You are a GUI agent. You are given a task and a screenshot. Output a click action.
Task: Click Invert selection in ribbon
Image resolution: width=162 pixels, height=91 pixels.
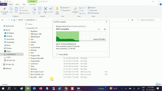pos(93,13)
